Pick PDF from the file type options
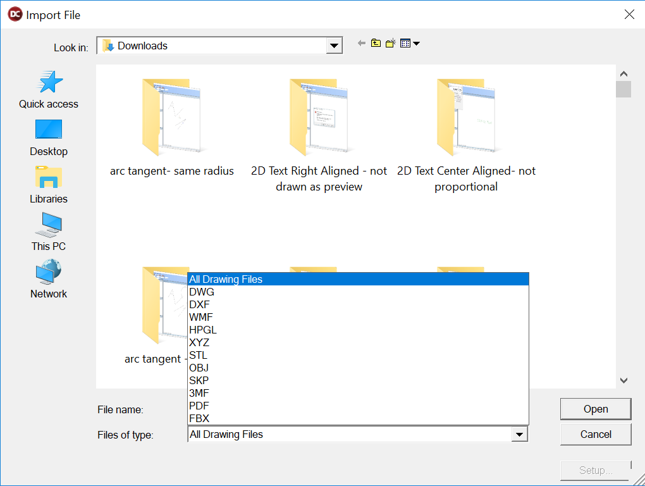The height and width of the screenshot is (486, 645). 199,406
